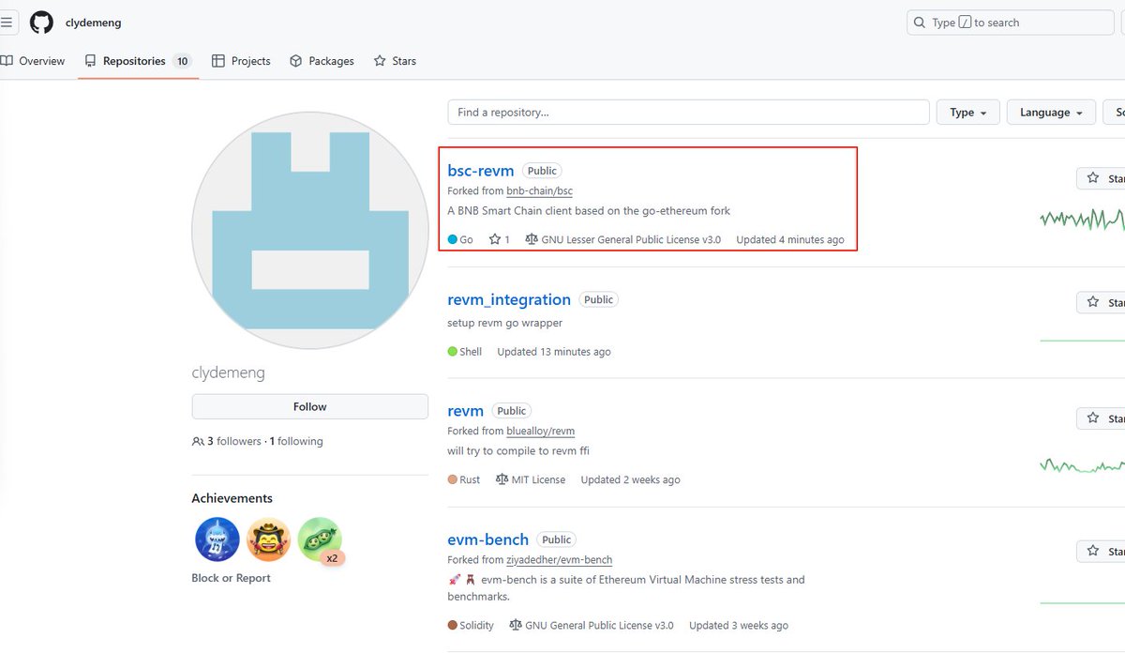
Task: Open GNU Lesser General Public License v3.0 text
Action: (x=631, y=239)
